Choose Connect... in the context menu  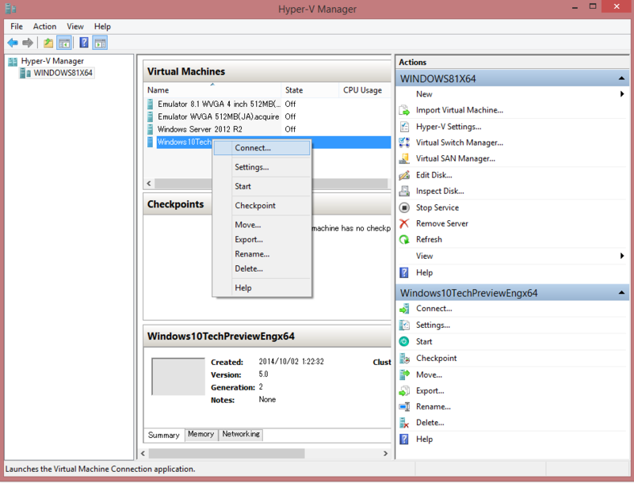(262, 148)
